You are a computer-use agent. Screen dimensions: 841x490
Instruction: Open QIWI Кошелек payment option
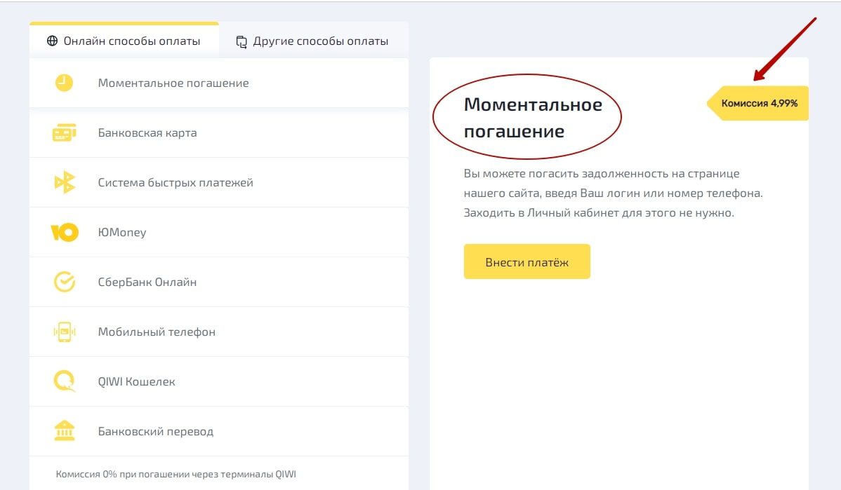coord(219,382)
